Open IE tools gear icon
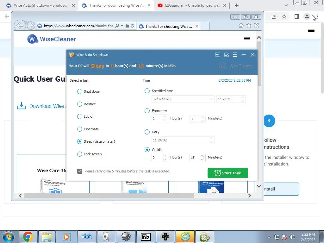This screenshot has width=324, height=243. click(257, 25)
